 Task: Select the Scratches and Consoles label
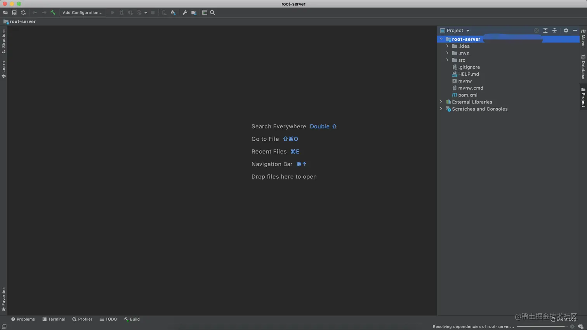(x=480, y=109)
